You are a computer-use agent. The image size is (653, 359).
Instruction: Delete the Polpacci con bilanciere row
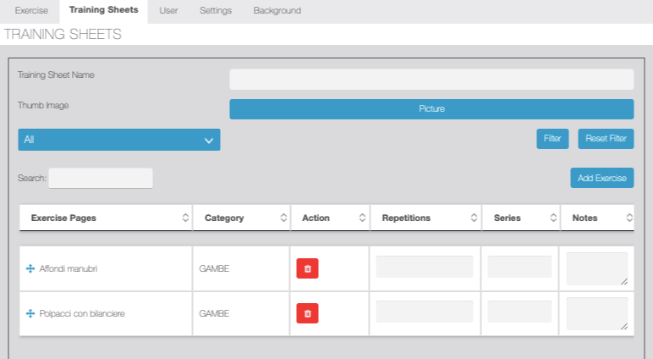click(x=307, y=313)
